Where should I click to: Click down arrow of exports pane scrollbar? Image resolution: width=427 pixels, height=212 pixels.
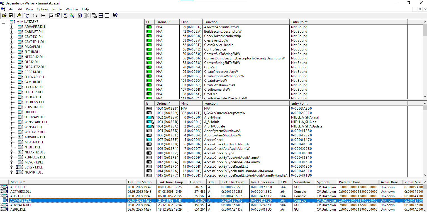pyautogui.click(x=425, y=175)
